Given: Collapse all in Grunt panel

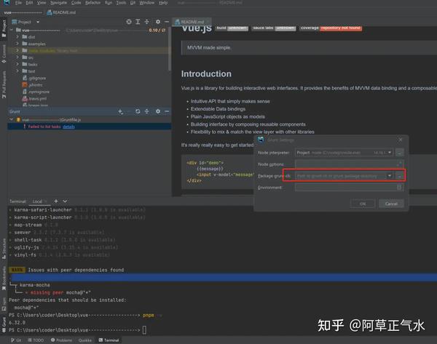Looking at the screenshot, I should pos(147,111).
